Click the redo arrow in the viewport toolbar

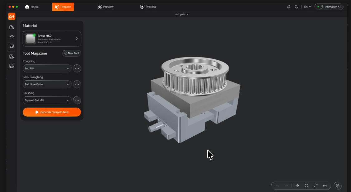tap(286, 186)
